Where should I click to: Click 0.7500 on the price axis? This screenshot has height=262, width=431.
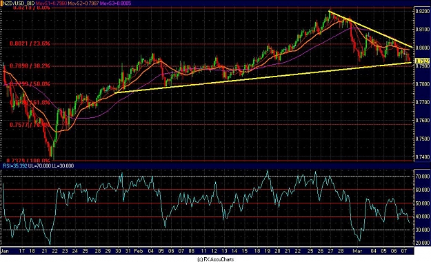pos(423,139)
